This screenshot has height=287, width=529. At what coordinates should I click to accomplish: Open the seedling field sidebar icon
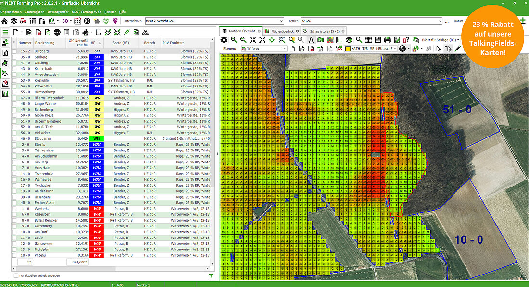point(5,73)
